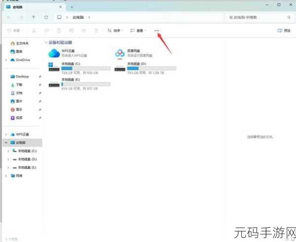
Task: Open Desktop quick access folder
Action: (x=20, y=77)
